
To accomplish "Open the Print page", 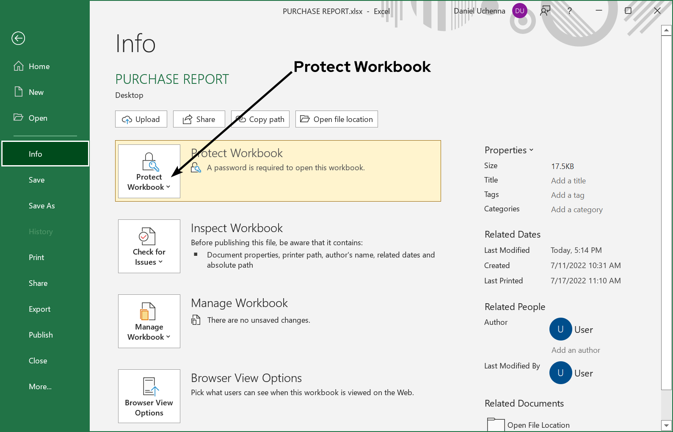I will 45,258.
